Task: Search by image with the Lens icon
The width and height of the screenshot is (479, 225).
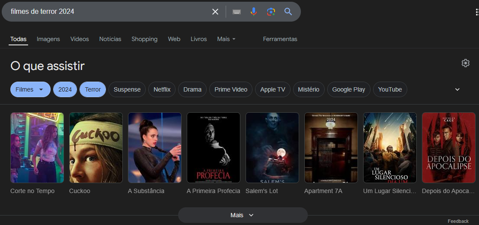Action: pos(271,12)
